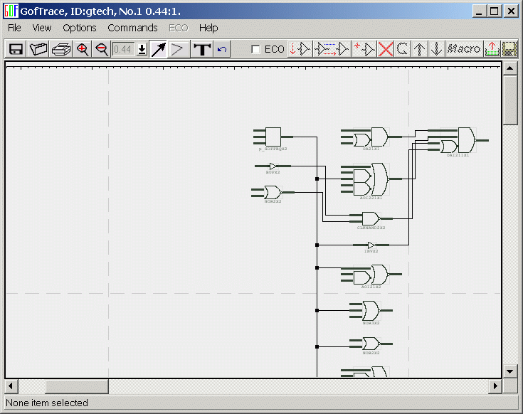Screen dimensions: 523x414
Task: Open the zoom level dropdown arrow
Action: tap(142, 49)
